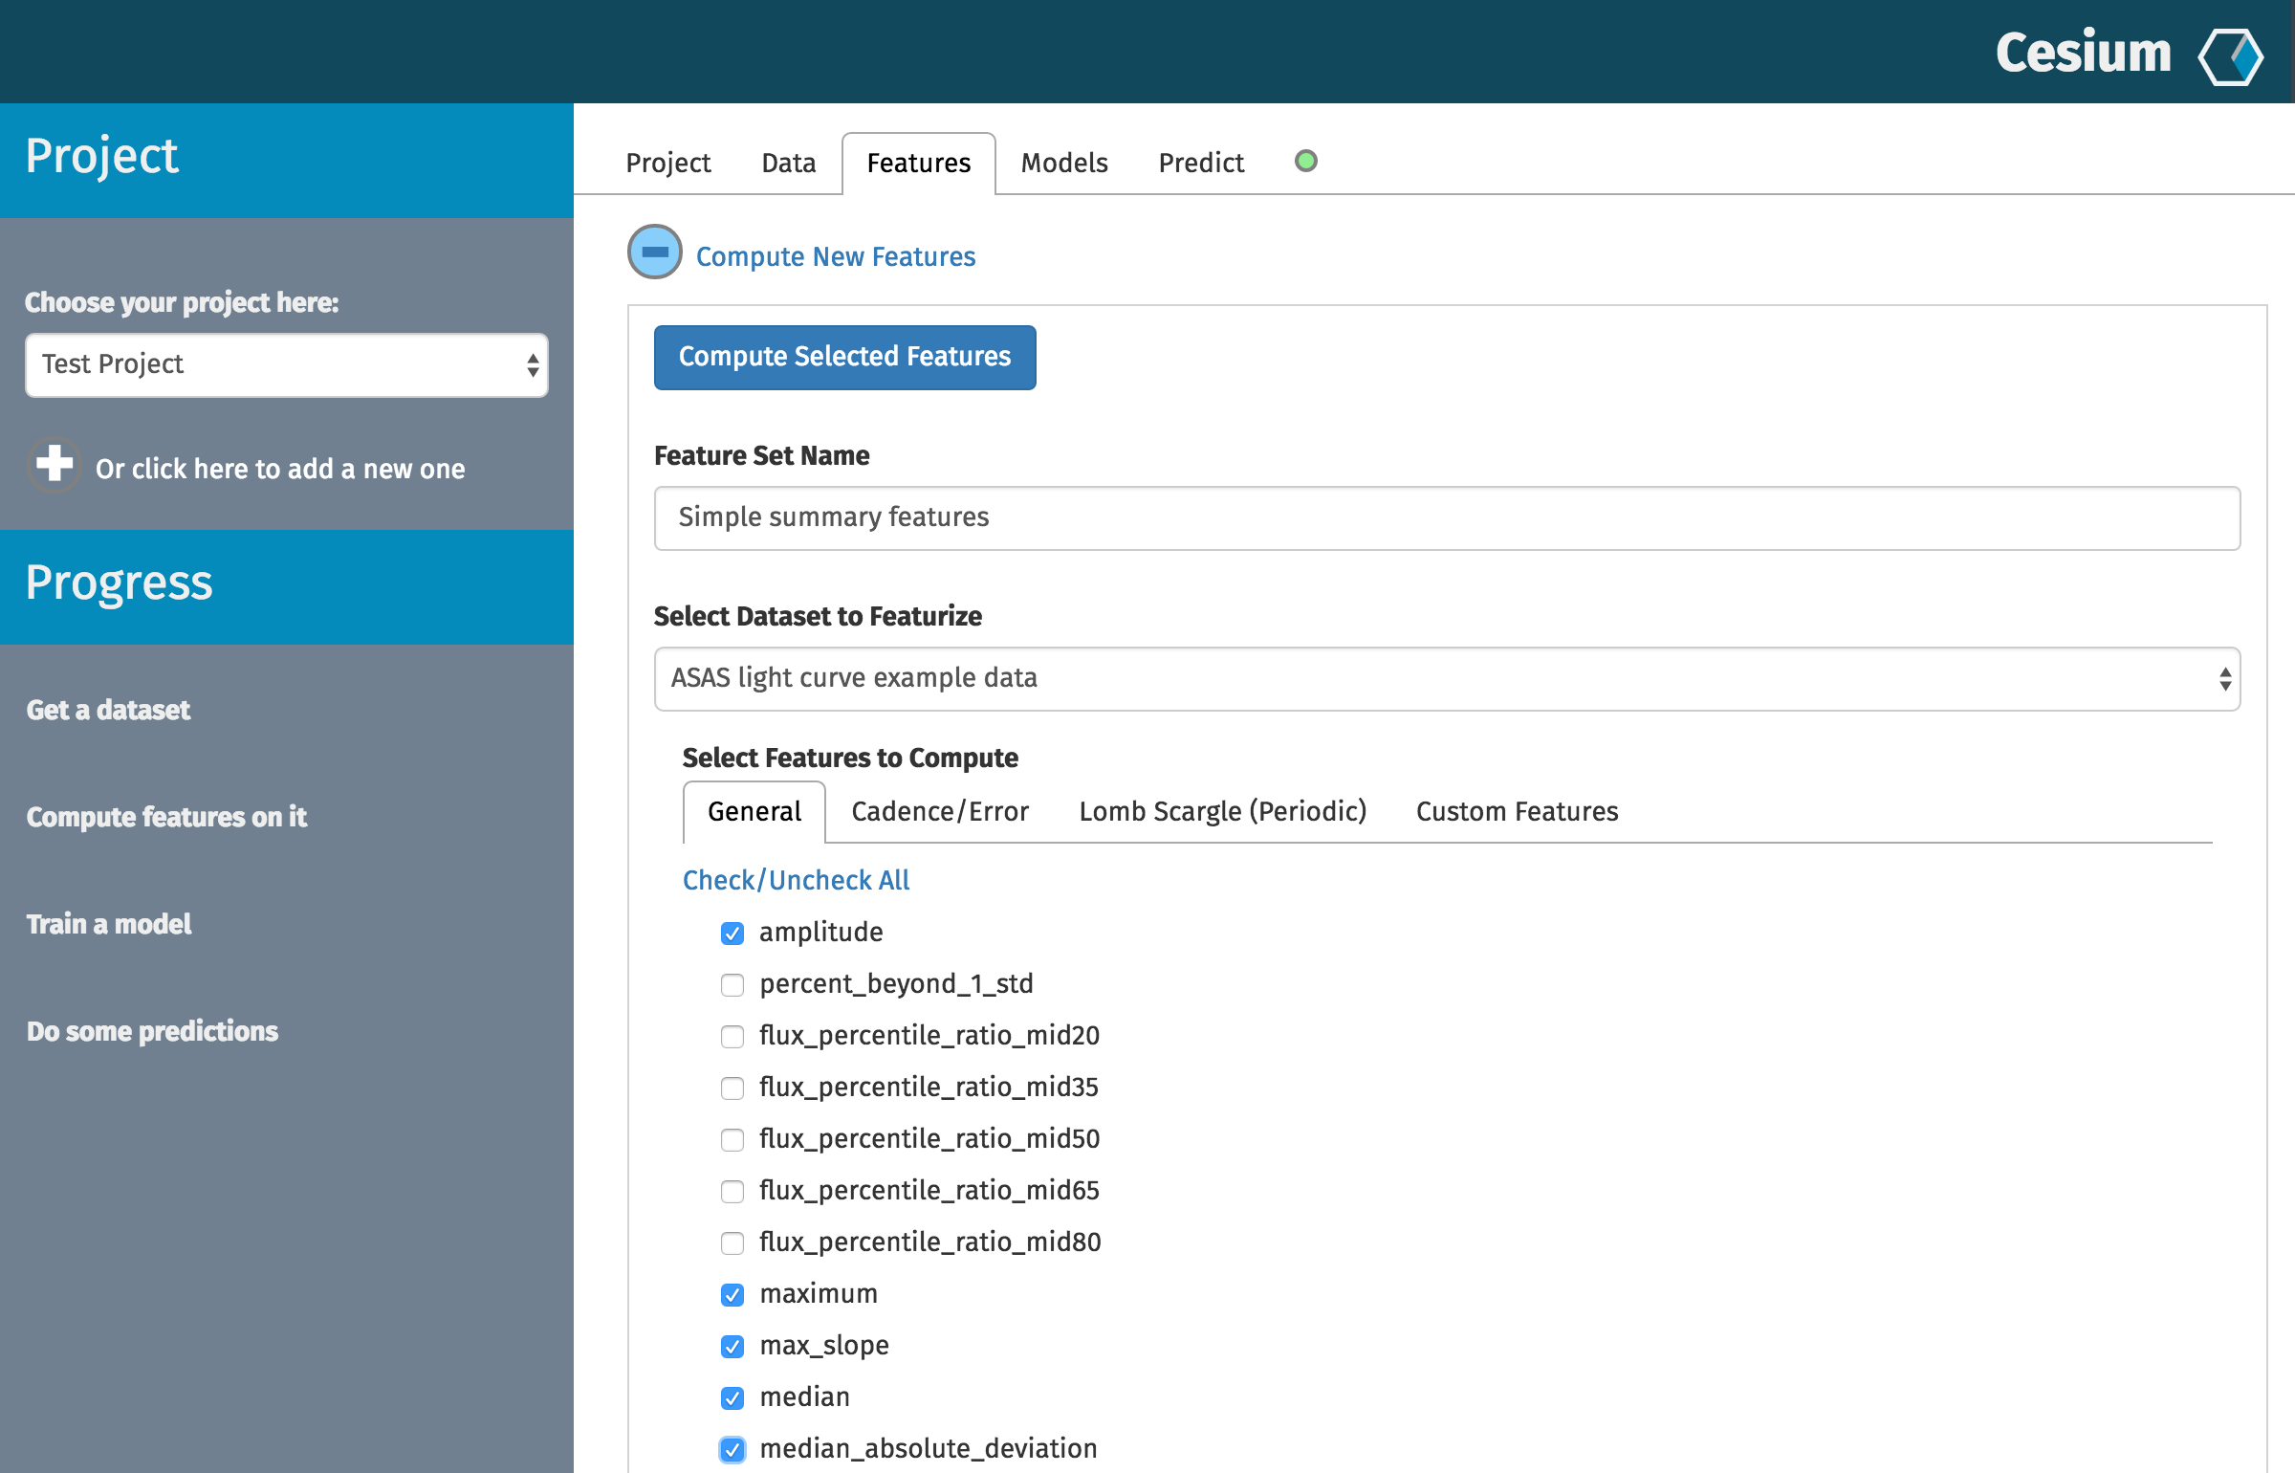This screenshot has width=2295, height=1473.
Task: Collapse the Compute New Features section link
Action: [x=835, y=256]
